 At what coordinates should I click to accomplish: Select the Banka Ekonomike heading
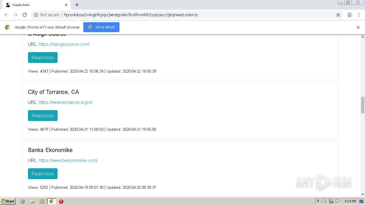(x=50, y=150)
